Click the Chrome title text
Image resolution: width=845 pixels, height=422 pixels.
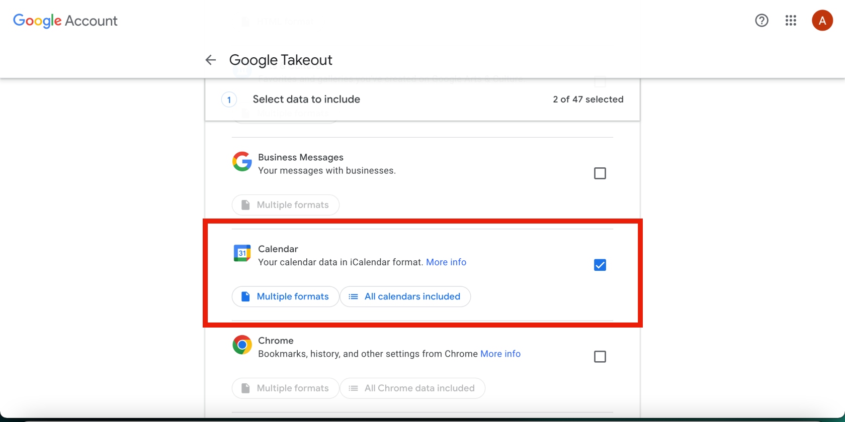click(276, 341)
